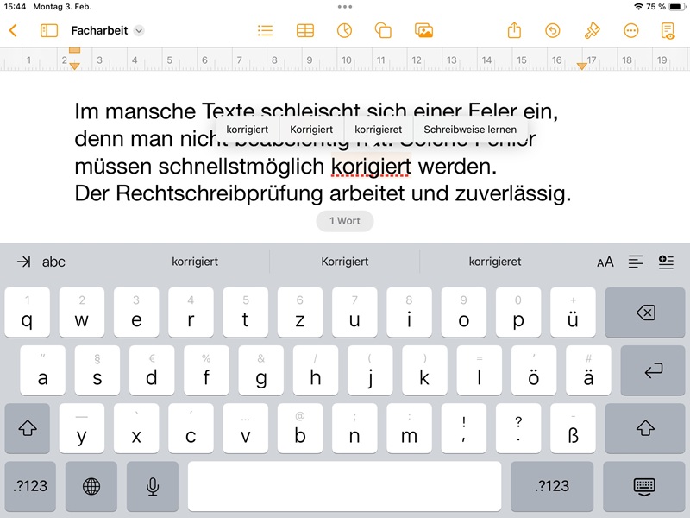The height and width of the screenshot is (518, 690).
Task: Tap the multitasking three dots at top
Action: pyautogui.click(x=345, y=7)
